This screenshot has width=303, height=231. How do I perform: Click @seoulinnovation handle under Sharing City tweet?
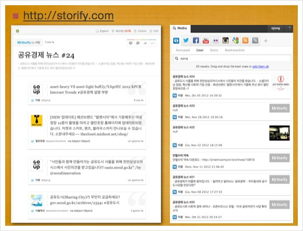pyautogui.click(x=57, y=211)
